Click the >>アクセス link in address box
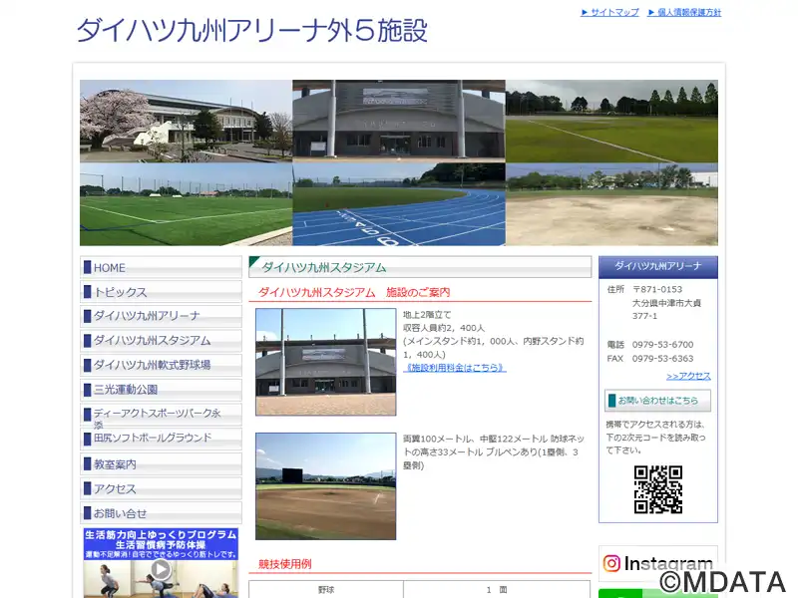This screenshot has width=798, height=598. [688, 376]
